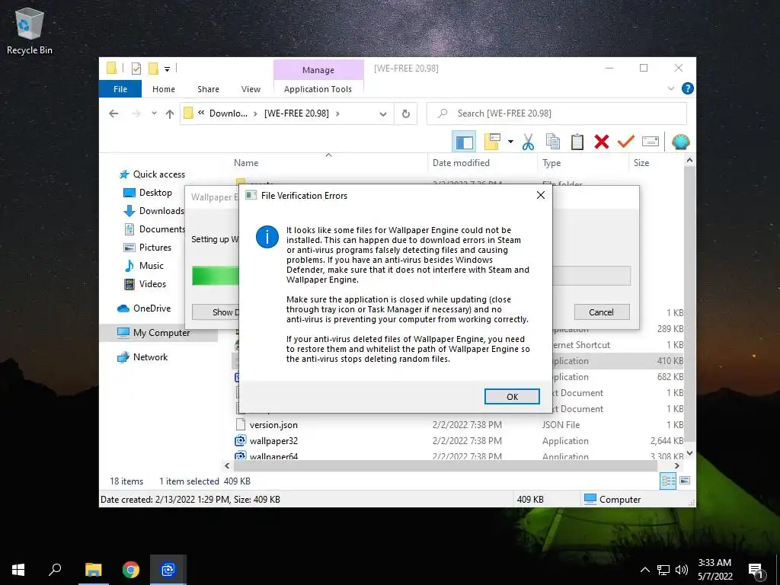Open Pictures in navigation pane
This screenshot has width=780, height=585.
click(x=147, y=248)
